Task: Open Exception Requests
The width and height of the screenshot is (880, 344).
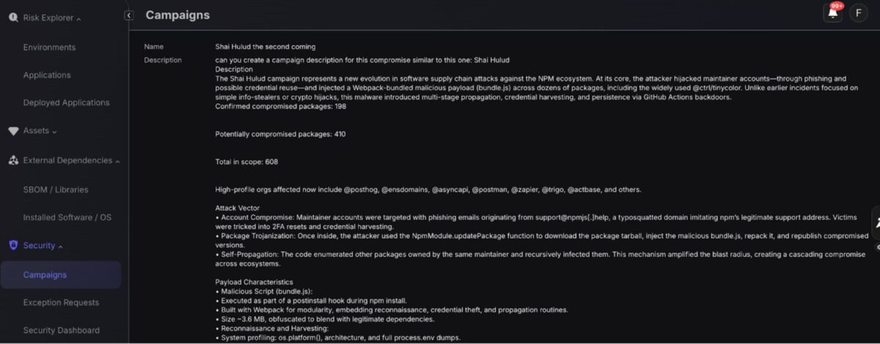Action: (61, 303)
